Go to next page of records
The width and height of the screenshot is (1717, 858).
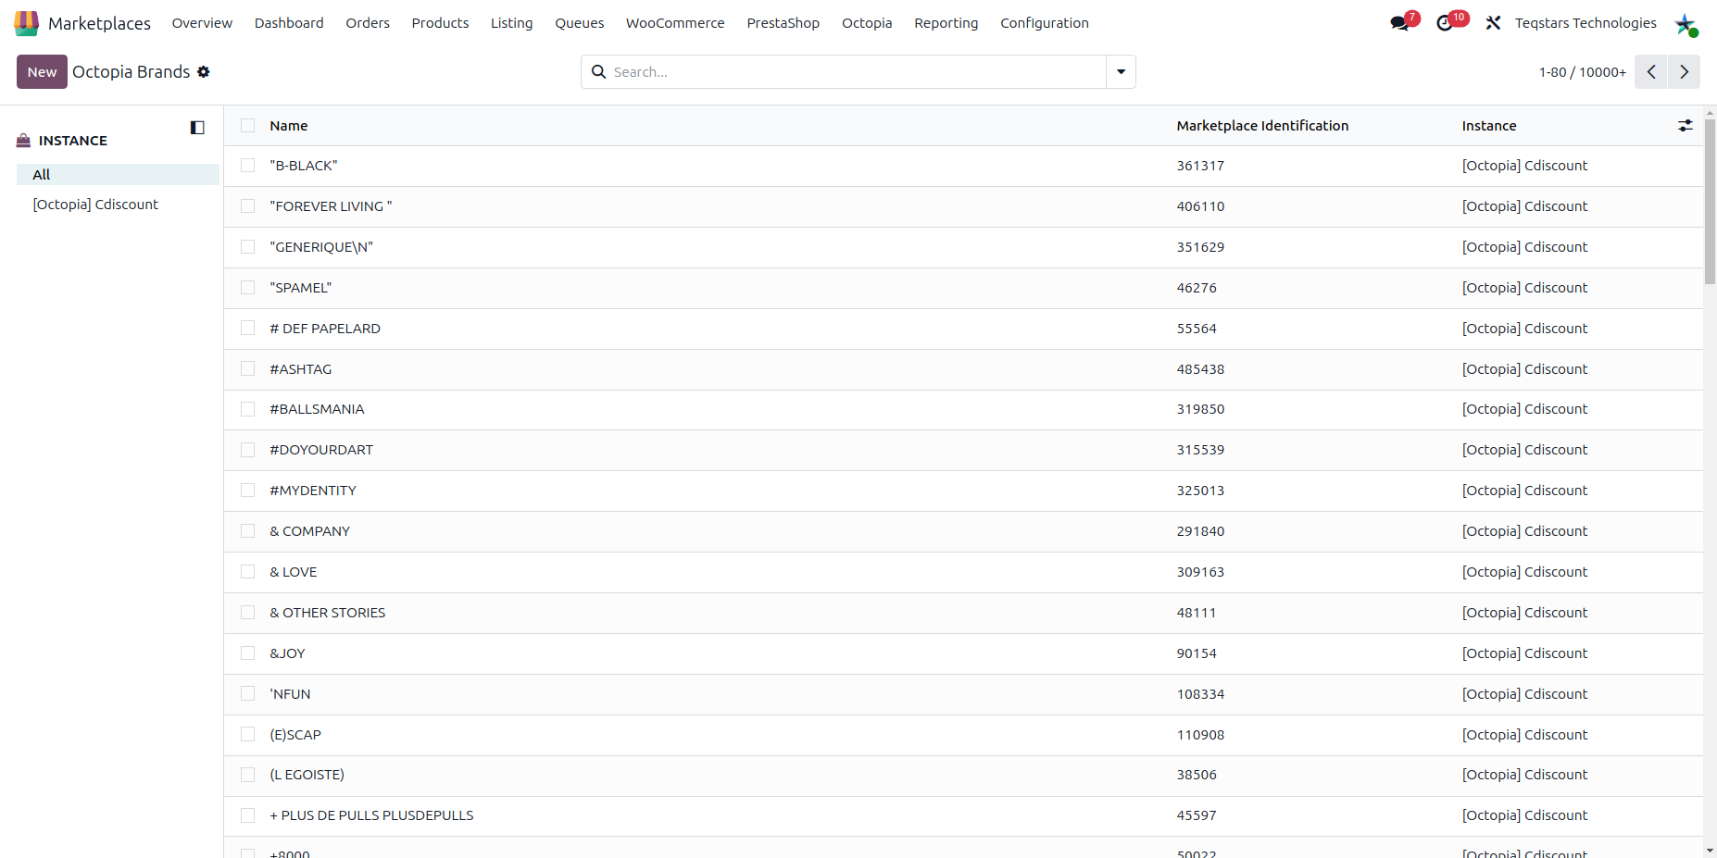(x=1684, y=72)
